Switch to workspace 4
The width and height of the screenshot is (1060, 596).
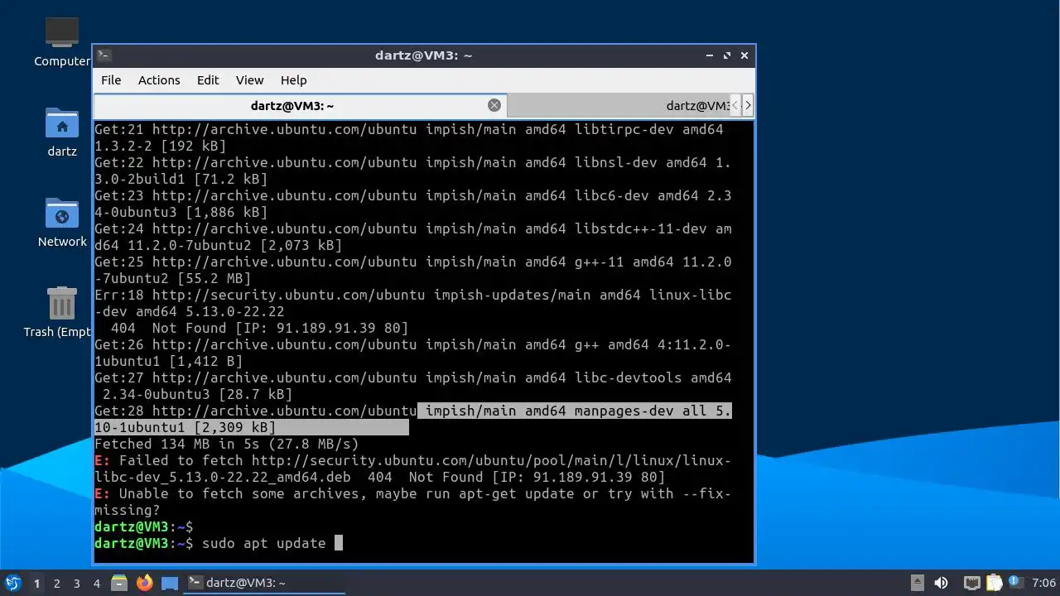(96, 584)
